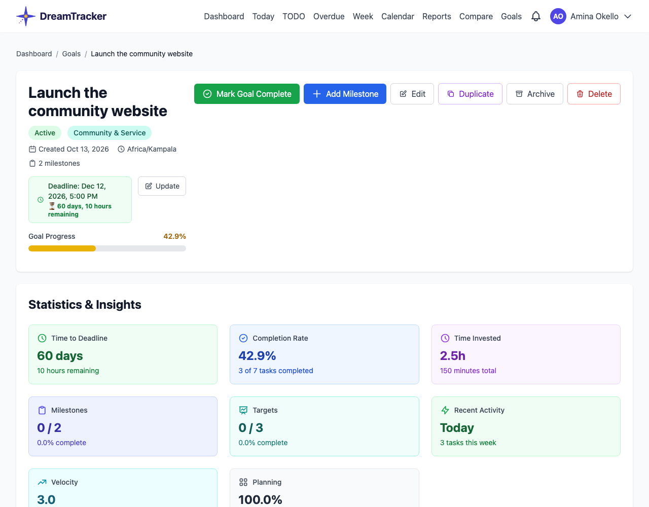Go to Goals in the top nav

511,16
